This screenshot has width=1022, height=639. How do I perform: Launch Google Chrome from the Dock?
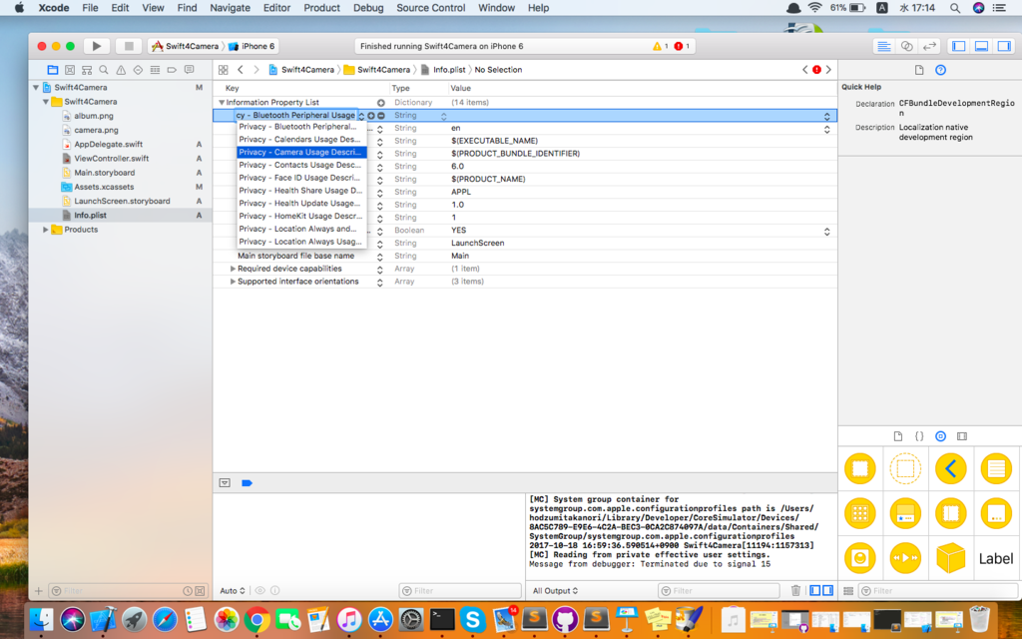257,619
